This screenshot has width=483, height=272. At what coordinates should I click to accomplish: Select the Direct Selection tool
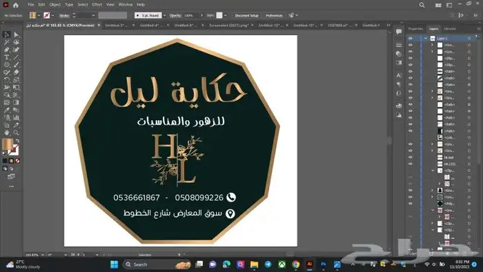click(16, 35)
